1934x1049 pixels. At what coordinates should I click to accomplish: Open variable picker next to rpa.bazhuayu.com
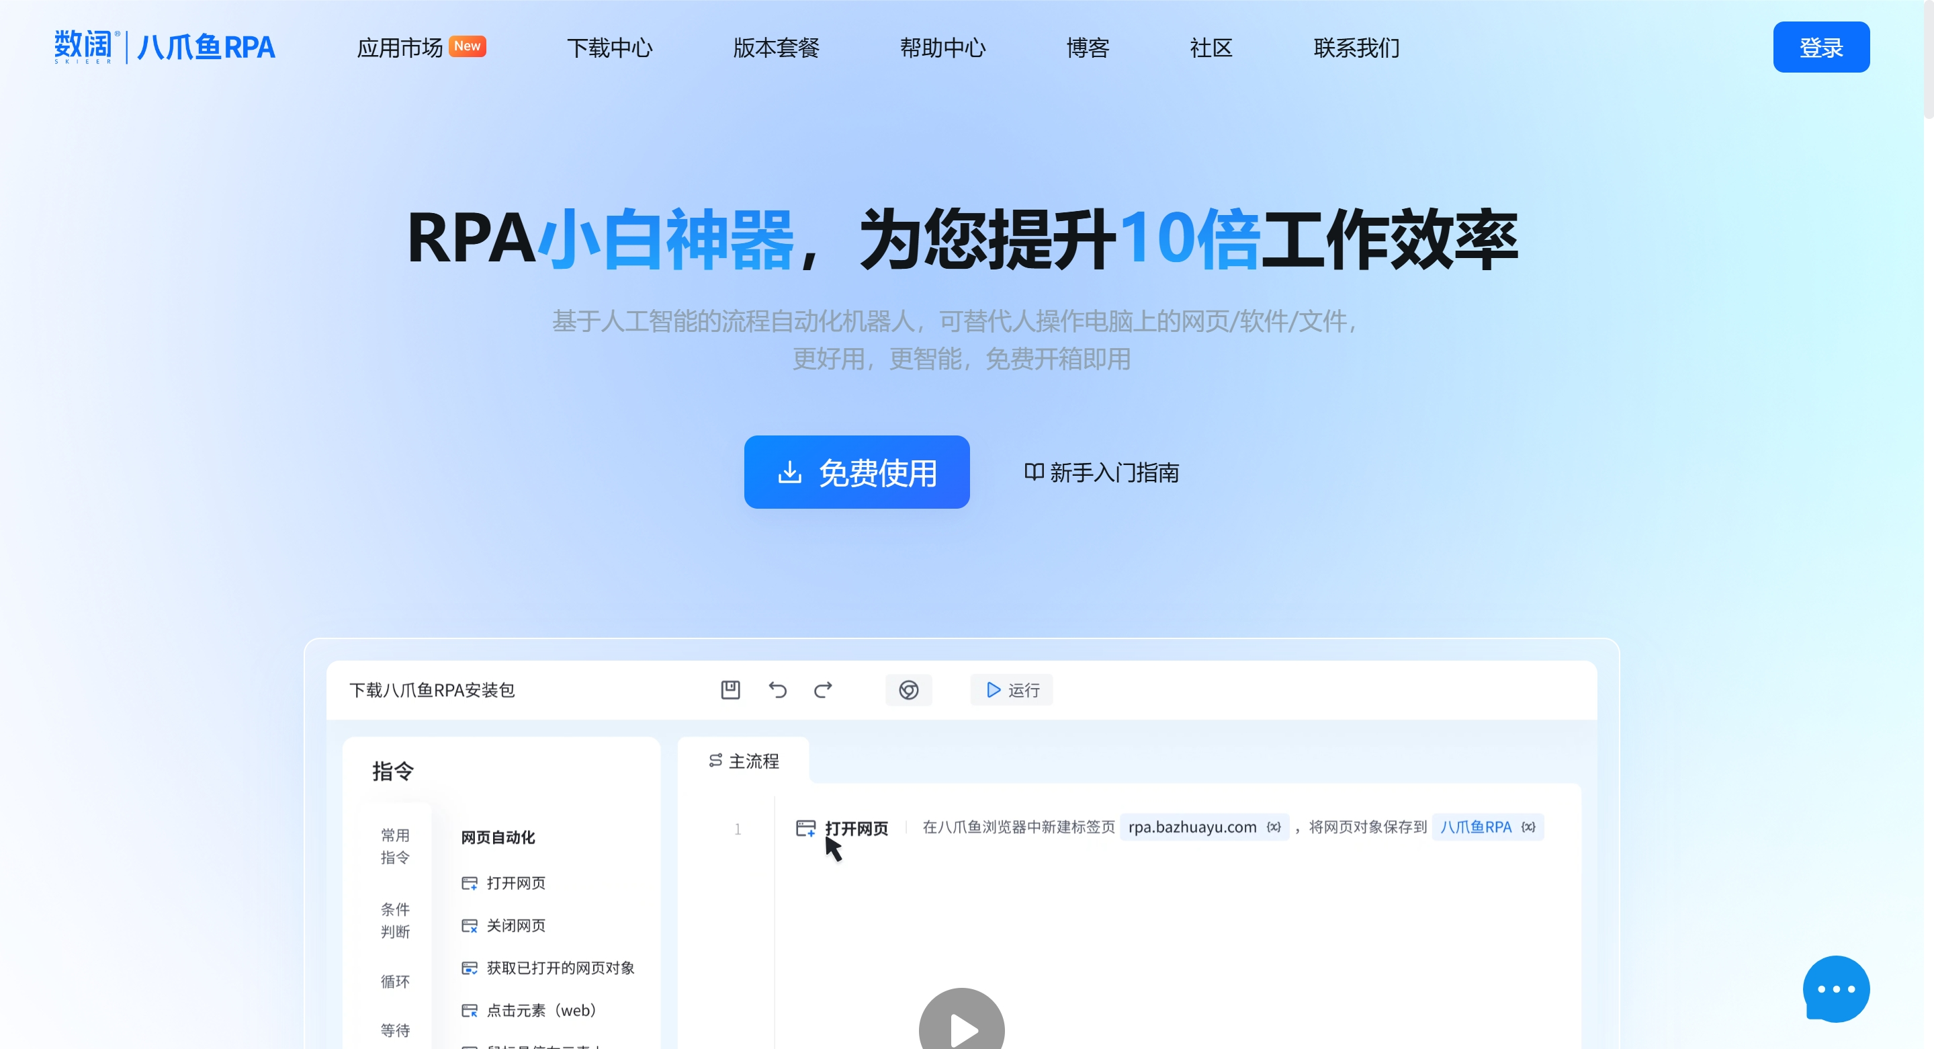click(x=1273, y=827)
